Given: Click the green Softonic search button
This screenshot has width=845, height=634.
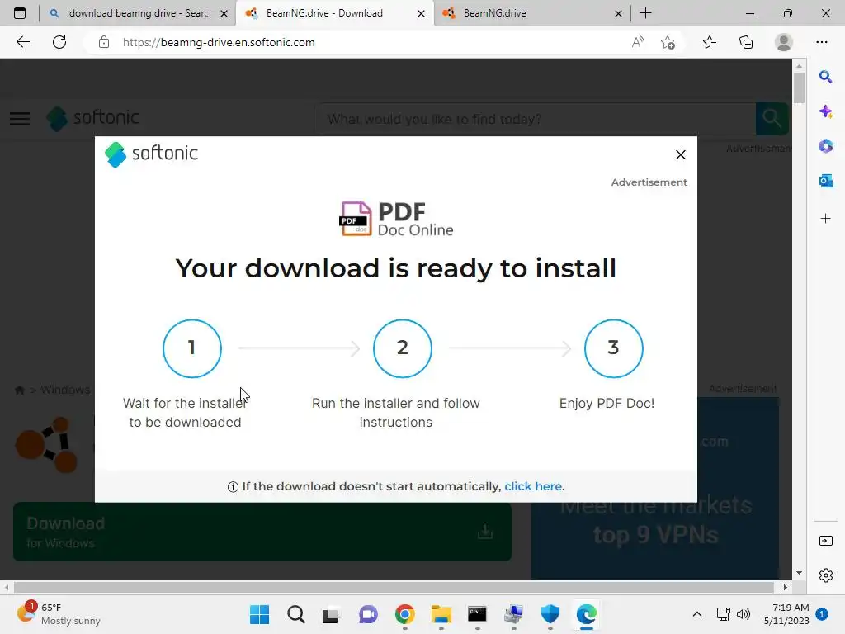Looking at the screenshot, I should point(772,119).
